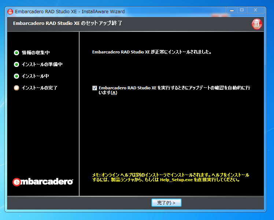Click the インストールの完了 step label

pos(40,88)
